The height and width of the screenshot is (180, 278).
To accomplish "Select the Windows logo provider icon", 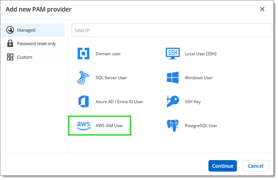I will pos(173,78).
